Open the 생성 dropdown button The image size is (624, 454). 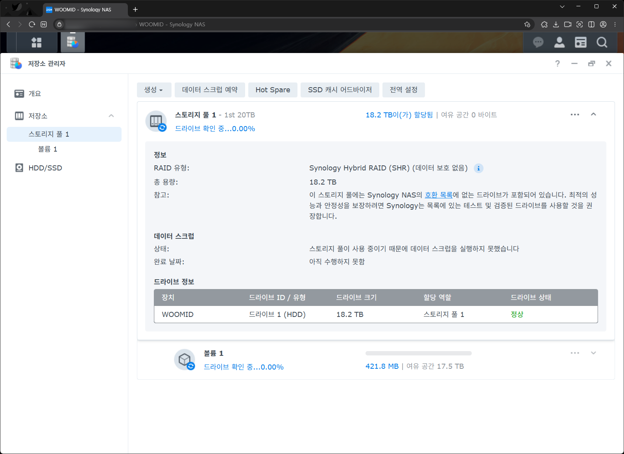click(154, 90)
